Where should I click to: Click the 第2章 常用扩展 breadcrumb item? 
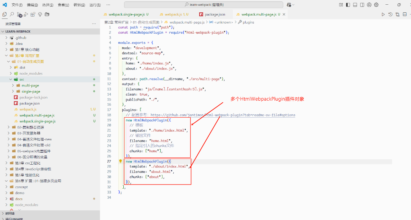116,22
